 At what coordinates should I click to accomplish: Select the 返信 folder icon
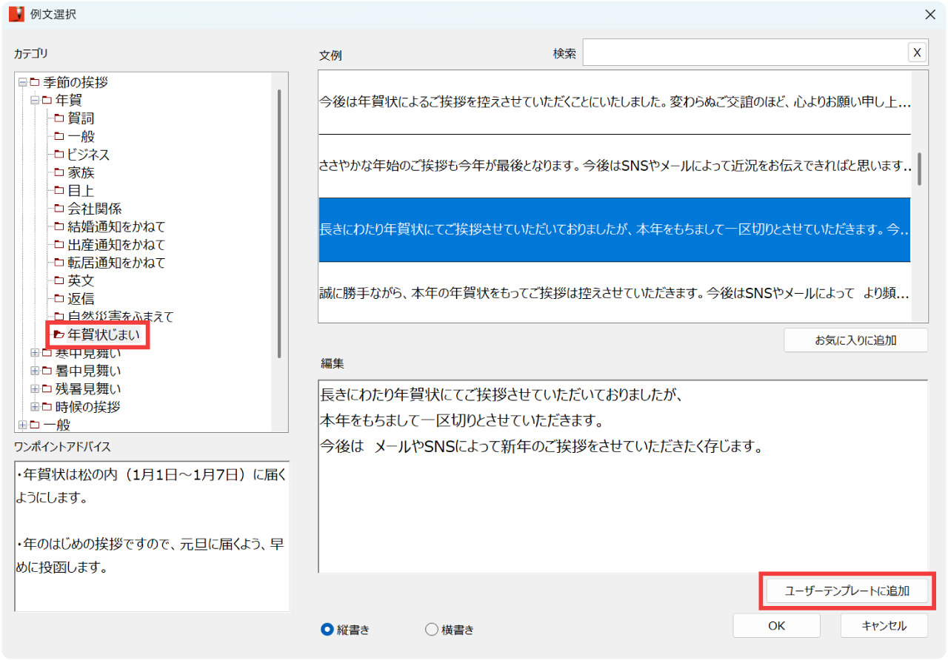tap(59, 298)
